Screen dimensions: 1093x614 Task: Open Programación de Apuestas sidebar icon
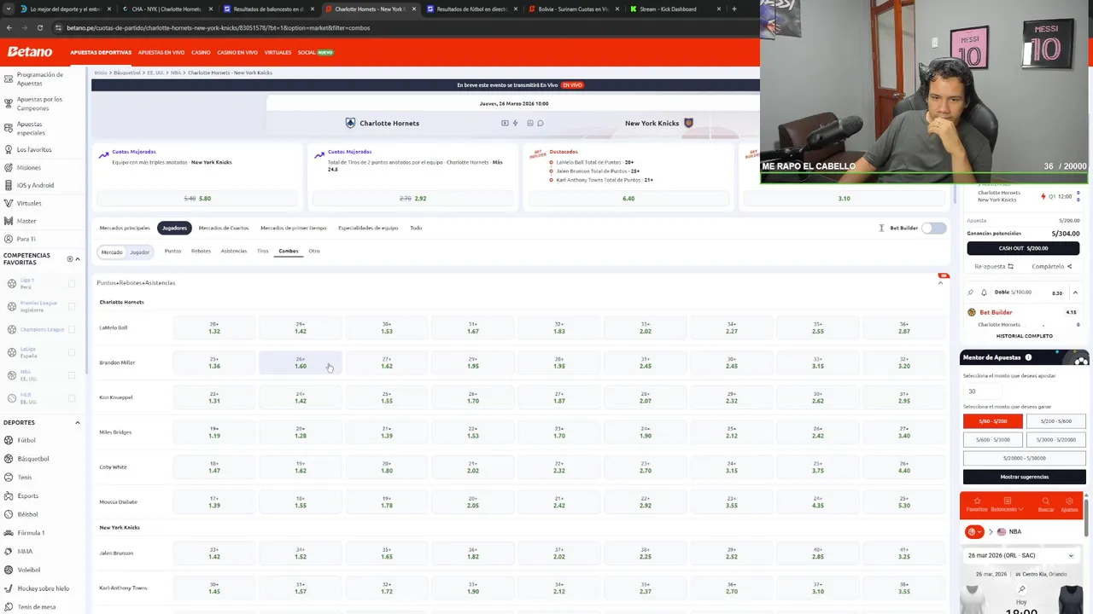9,78
